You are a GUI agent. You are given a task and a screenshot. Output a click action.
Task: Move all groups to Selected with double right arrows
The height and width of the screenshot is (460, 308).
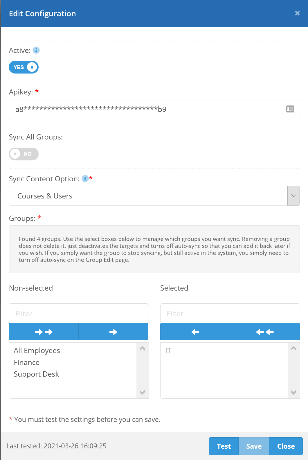point(44,332)
